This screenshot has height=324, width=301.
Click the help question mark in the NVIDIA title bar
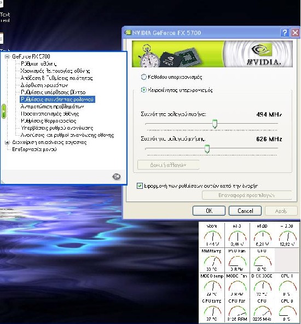click(x=285, y=32)
